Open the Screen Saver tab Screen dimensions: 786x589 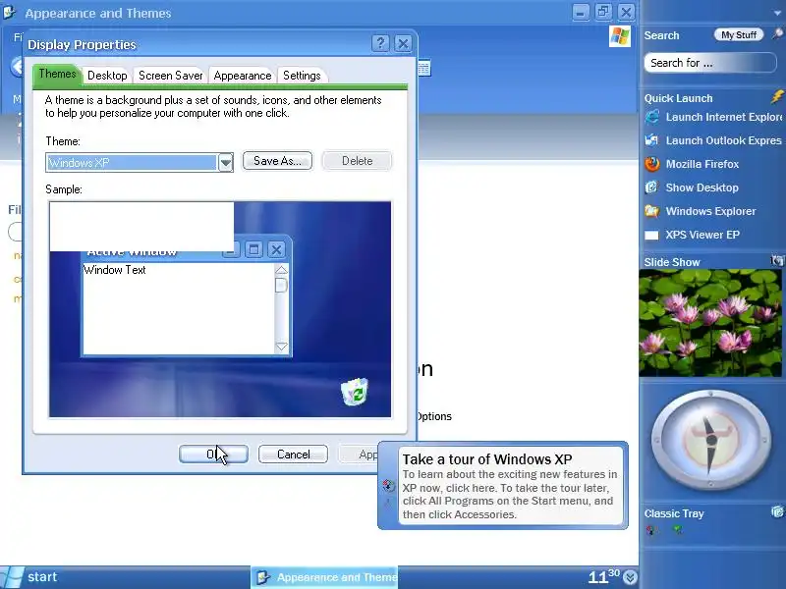170,76
